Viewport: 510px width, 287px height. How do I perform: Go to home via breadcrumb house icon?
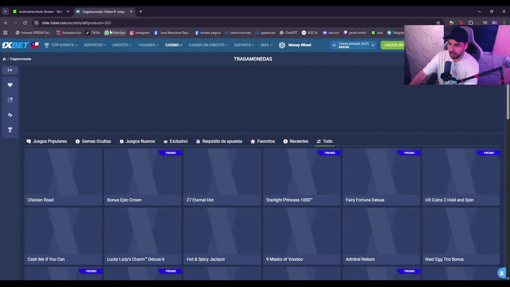4,59
